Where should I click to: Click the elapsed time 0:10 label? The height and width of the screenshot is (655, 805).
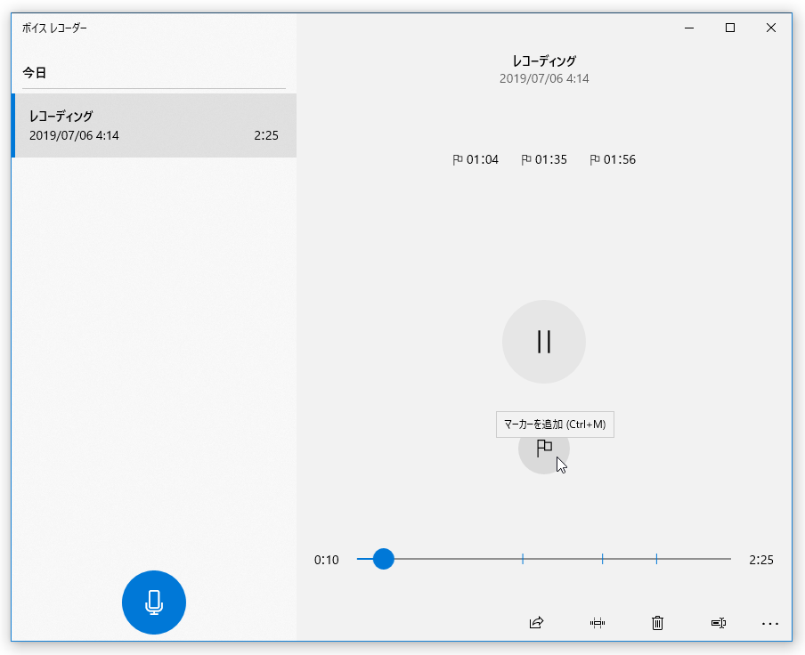coord(327,560)
